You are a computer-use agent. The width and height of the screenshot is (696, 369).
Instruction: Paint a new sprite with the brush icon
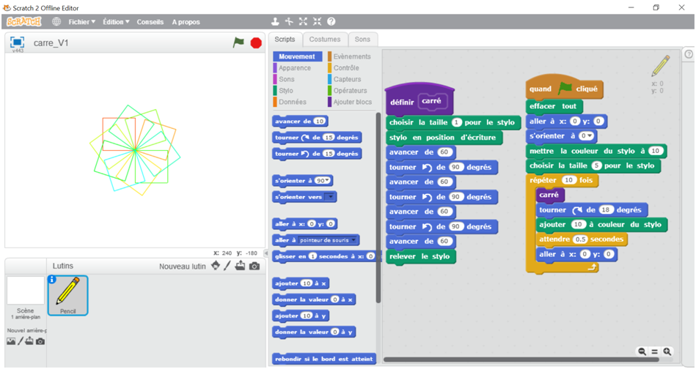227,266
